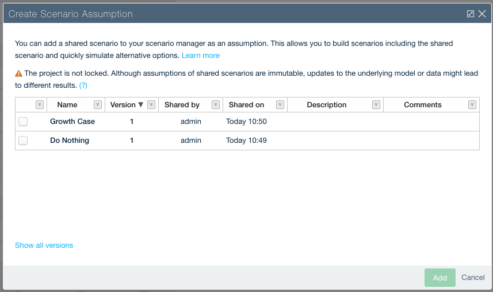Click Show all versions link
Image resolution: width=493 pixels, height=292 pixels.
(44, 246)
